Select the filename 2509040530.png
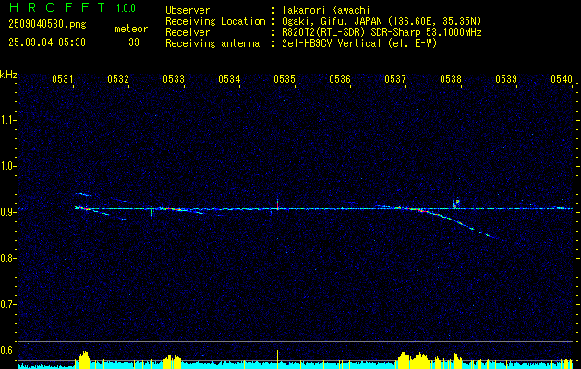Image resolution: width=581 pixels, height=369 pixels. pos(47,24)
